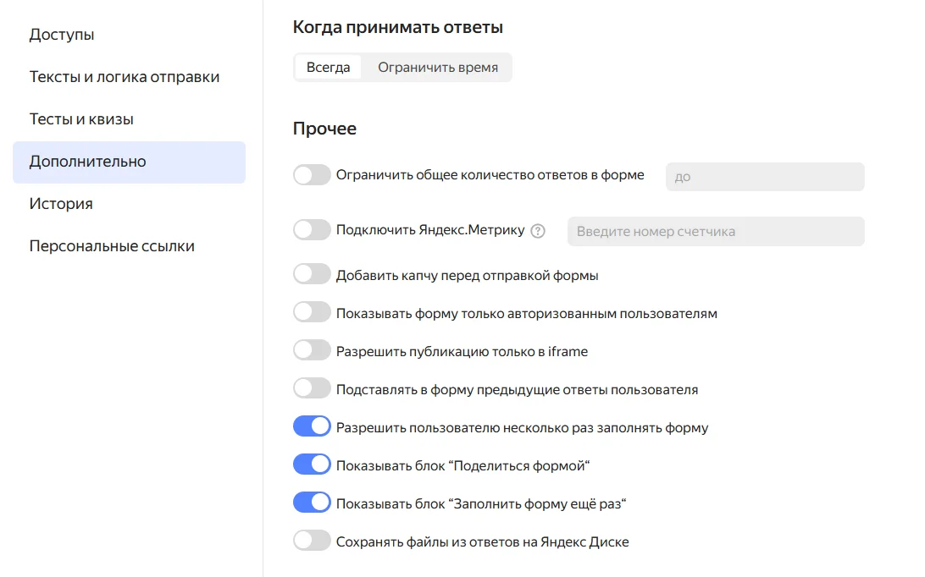Choose the 'Всегда' option
The image size is (925, 577).
coord(328,68)
